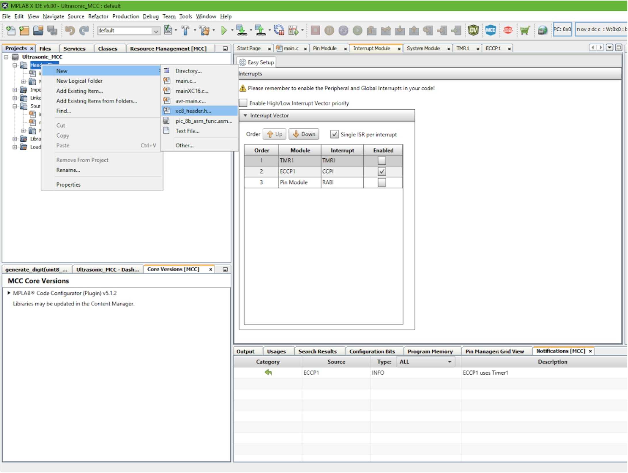The height and width of the screenshot is (473, 628).
Task: Click the New Project toolbar icon
Action: [x=24, y=30]
